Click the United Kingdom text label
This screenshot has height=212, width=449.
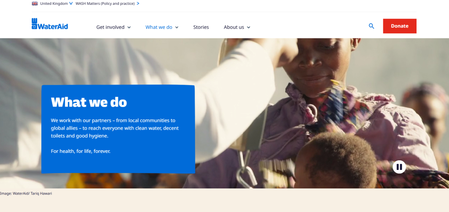[54, 4]
